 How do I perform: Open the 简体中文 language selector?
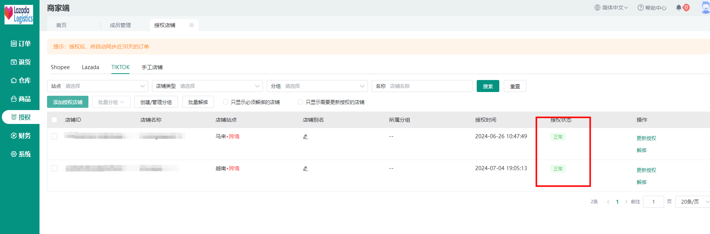coord(611,8)
